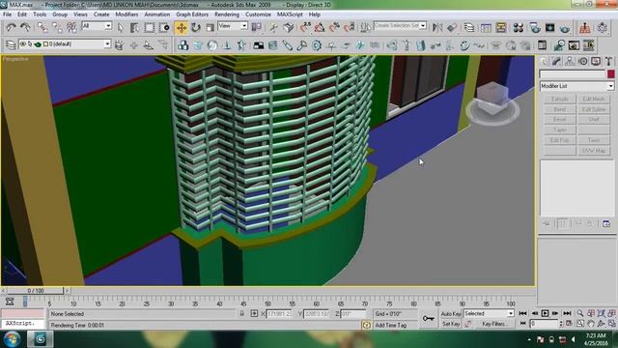
Task: Toggle Set Key mode
Action: (451, 324)
